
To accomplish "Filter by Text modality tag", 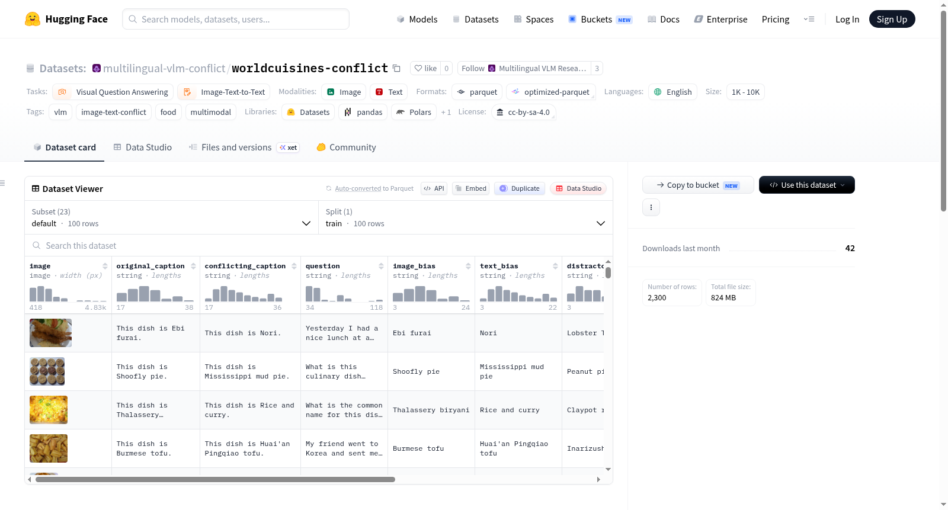I will (389, 92).
